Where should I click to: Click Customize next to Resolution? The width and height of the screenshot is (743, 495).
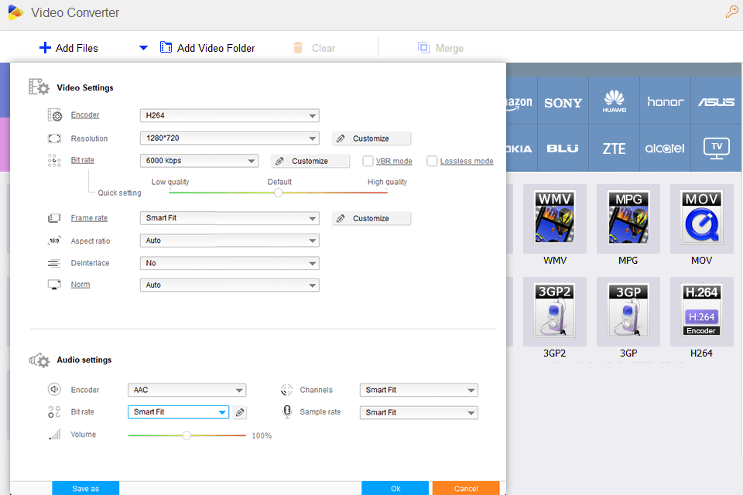point(371,138)
